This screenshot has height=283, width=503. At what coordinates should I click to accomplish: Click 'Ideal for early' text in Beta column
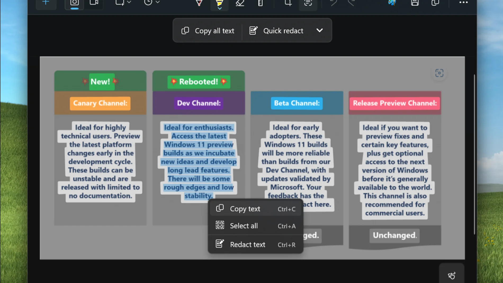click(296, 127)
